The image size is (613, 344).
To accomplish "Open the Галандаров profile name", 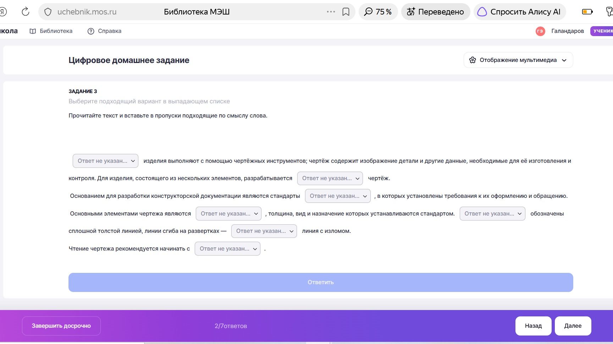I will [x=568, y=31].
